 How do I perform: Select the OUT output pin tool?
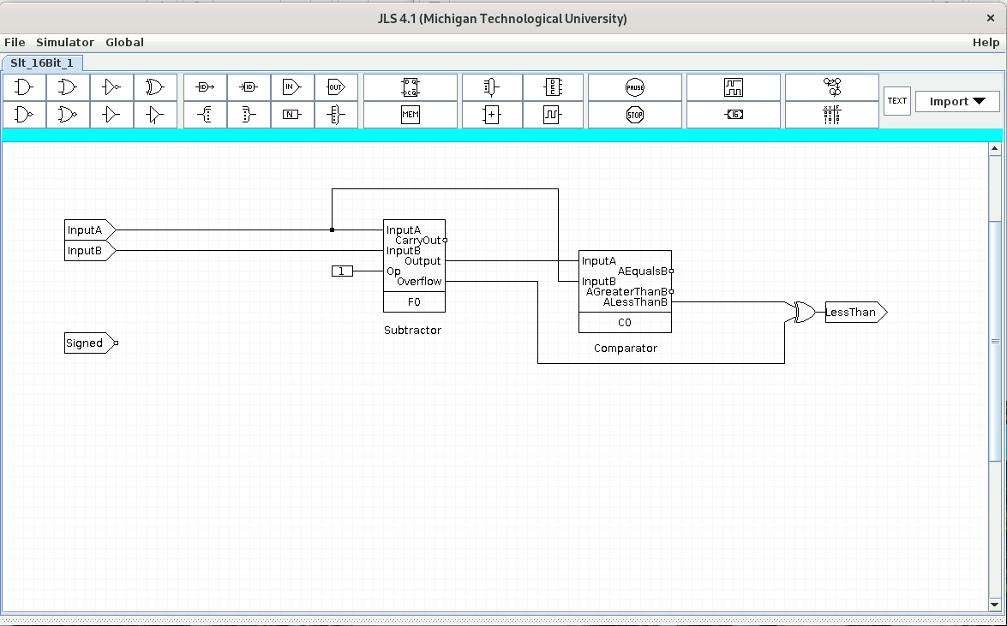tap(336, 86)
